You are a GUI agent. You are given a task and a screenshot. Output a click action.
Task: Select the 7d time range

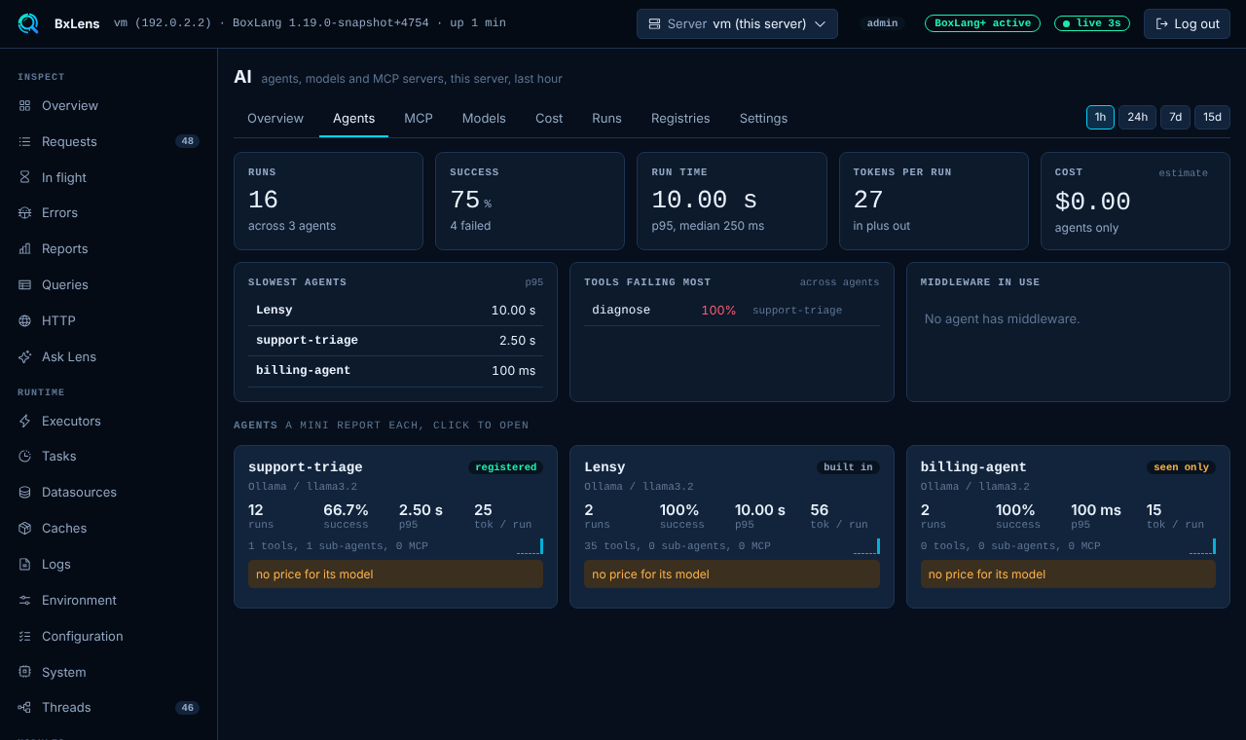[x=1175, y=117]
